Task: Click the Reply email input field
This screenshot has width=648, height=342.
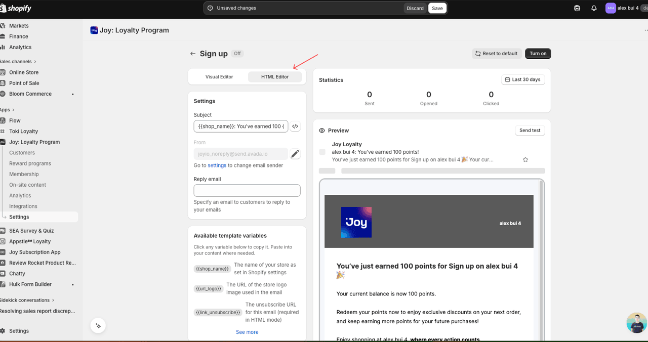Action: click(x=247, y=190)
